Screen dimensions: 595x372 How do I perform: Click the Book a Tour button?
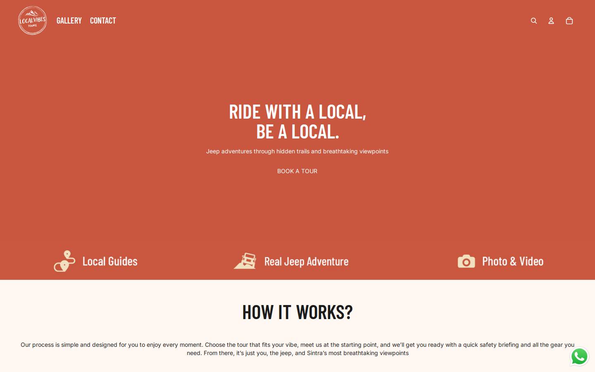click(x=297, y=171)
